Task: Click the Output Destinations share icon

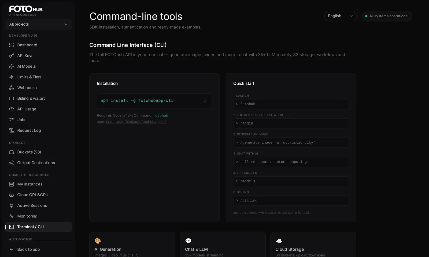Action: coord(12,163)
